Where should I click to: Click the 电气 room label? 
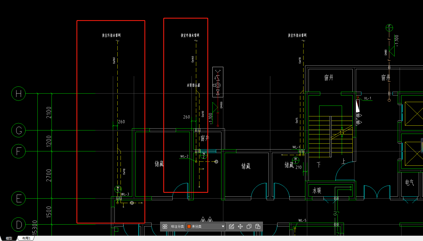409,182
